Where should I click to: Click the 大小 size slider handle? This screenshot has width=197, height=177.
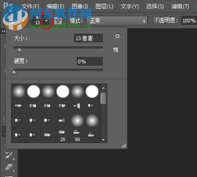tap(19, 50)
